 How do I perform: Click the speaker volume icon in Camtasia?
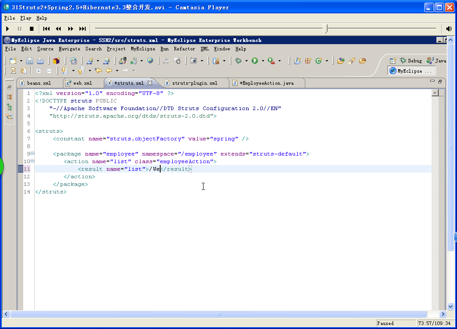coord(449,29)
